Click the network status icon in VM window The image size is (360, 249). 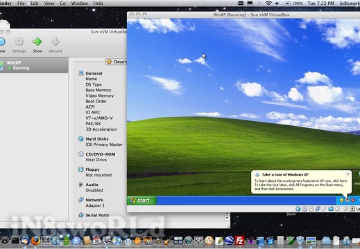[x=318, y=209]
